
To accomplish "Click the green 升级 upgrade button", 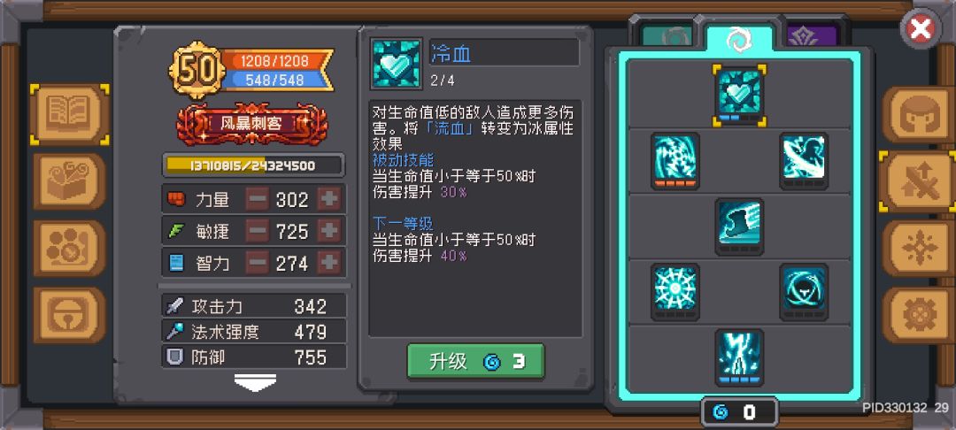I will (x=475, y=361).
